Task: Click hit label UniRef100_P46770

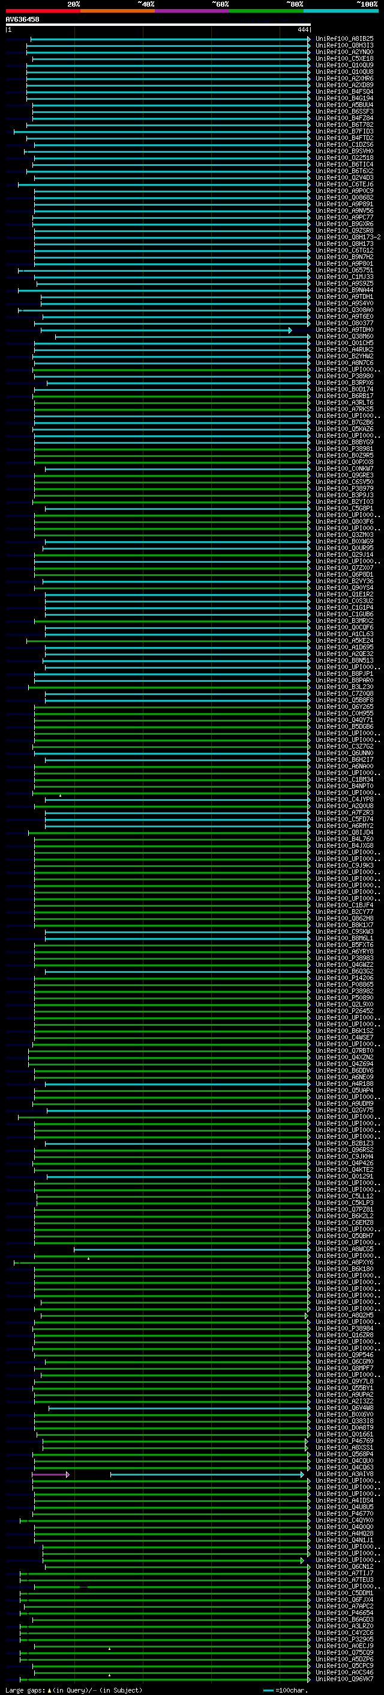Action: pyautogui.click(x=344, y=1514)
